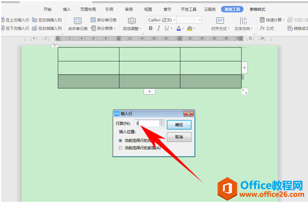The height and width of the screenshot is (204, 308).
Task: Expand underline style arrow
Action: pos(171,28)
